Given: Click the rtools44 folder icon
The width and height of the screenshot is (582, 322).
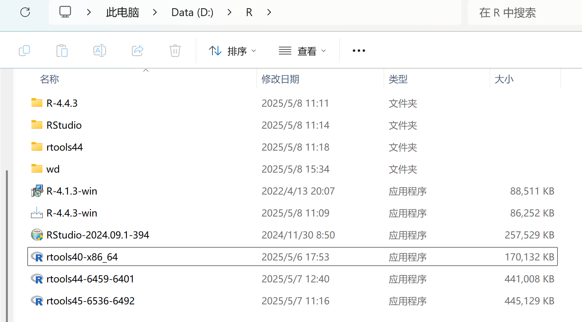Looking at the screenshot, I should click(x=37, y=147).
